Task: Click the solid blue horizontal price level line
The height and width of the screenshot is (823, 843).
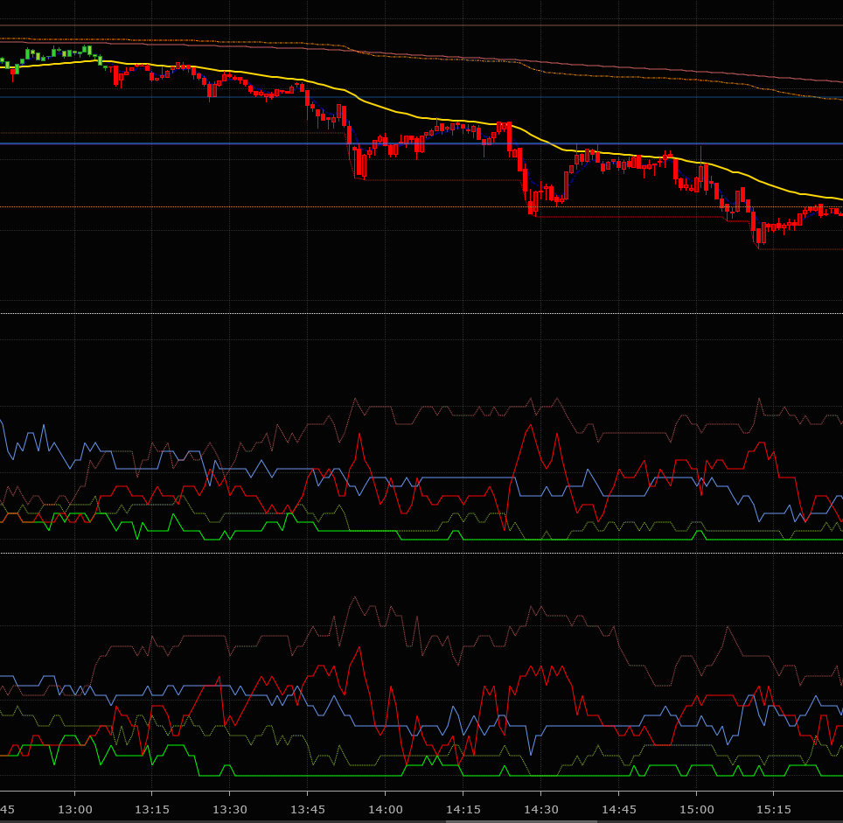Action: pos(421,143)
